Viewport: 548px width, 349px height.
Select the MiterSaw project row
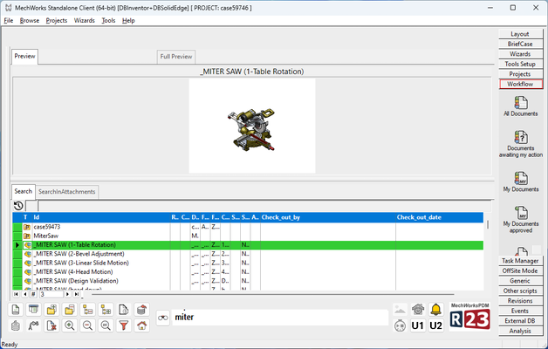(x=248, y=236)
